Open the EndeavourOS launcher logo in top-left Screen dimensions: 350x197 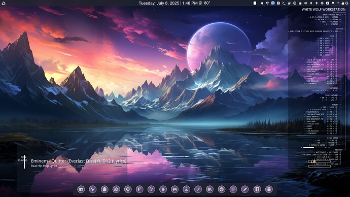(x=4, y=3)
